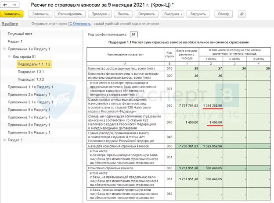Select row 010 first month cell 27
This screenshot has height=203, width=274.
pyautogui.click(x=211, y=68)
